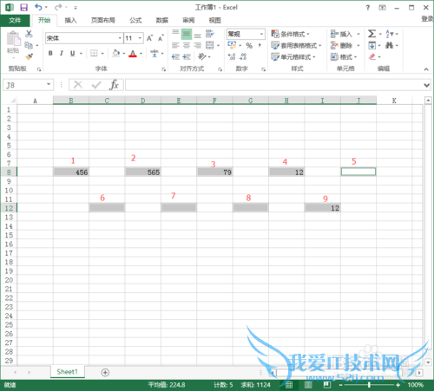Switch to the View tab
Viewport: 434px width, 391px height.
pyautogui.click(x=214, y=20)
